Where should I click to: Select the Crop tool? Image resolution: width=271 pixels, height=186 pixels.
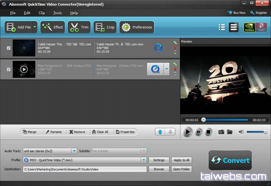(x=105, y=27)
